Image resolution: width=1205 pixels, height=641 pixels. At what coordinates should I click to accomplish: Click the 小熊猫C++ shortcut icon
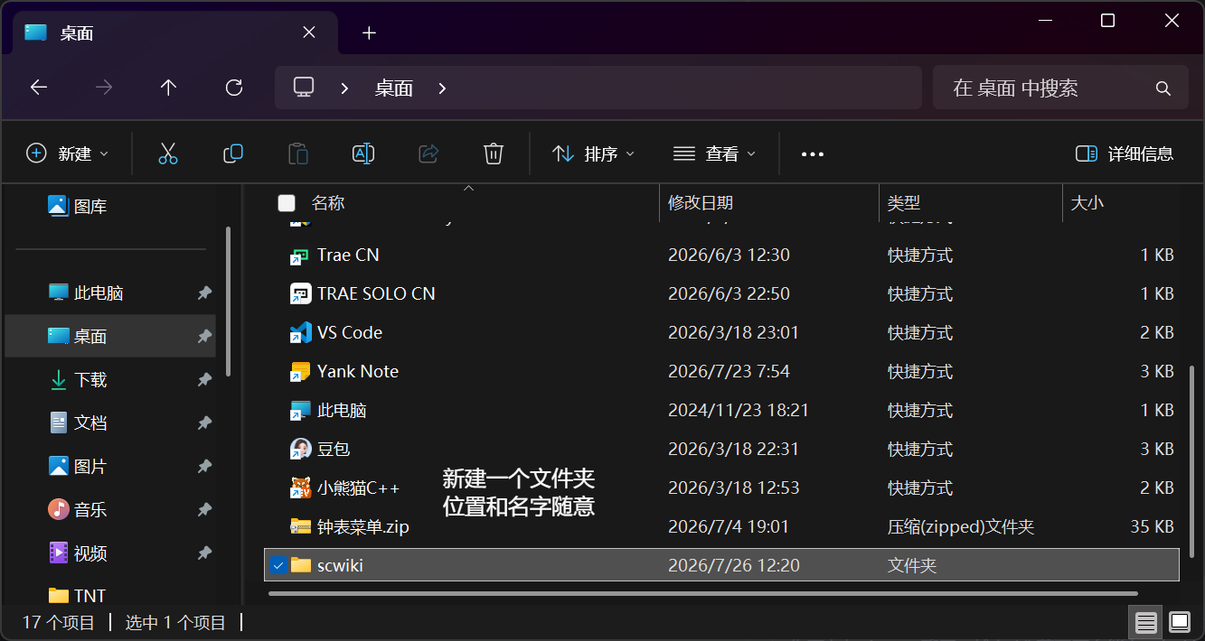pyautogui.click(x=300, y=488)
